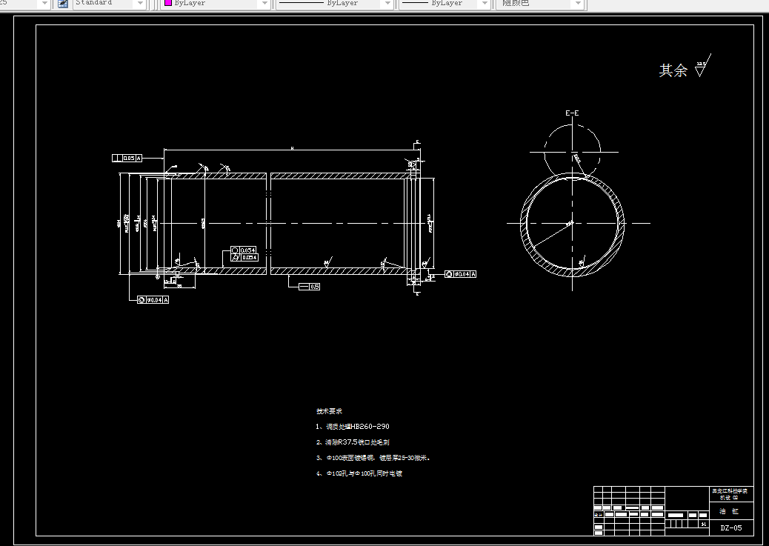
Task: Select the 0.054 roundness tolerance frame
Action: coord(244,250)
